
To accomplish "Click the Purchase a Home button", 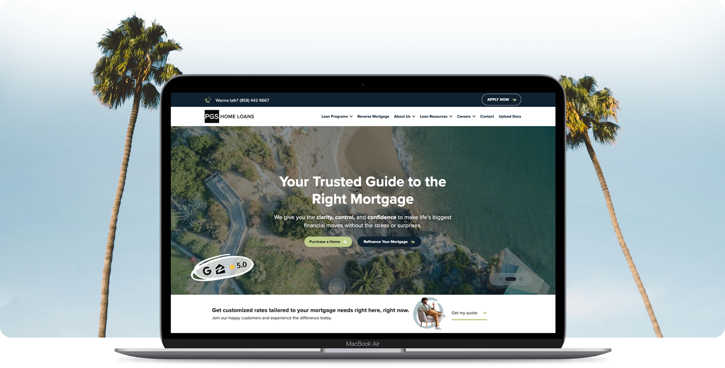I will [x=328, y=242].
